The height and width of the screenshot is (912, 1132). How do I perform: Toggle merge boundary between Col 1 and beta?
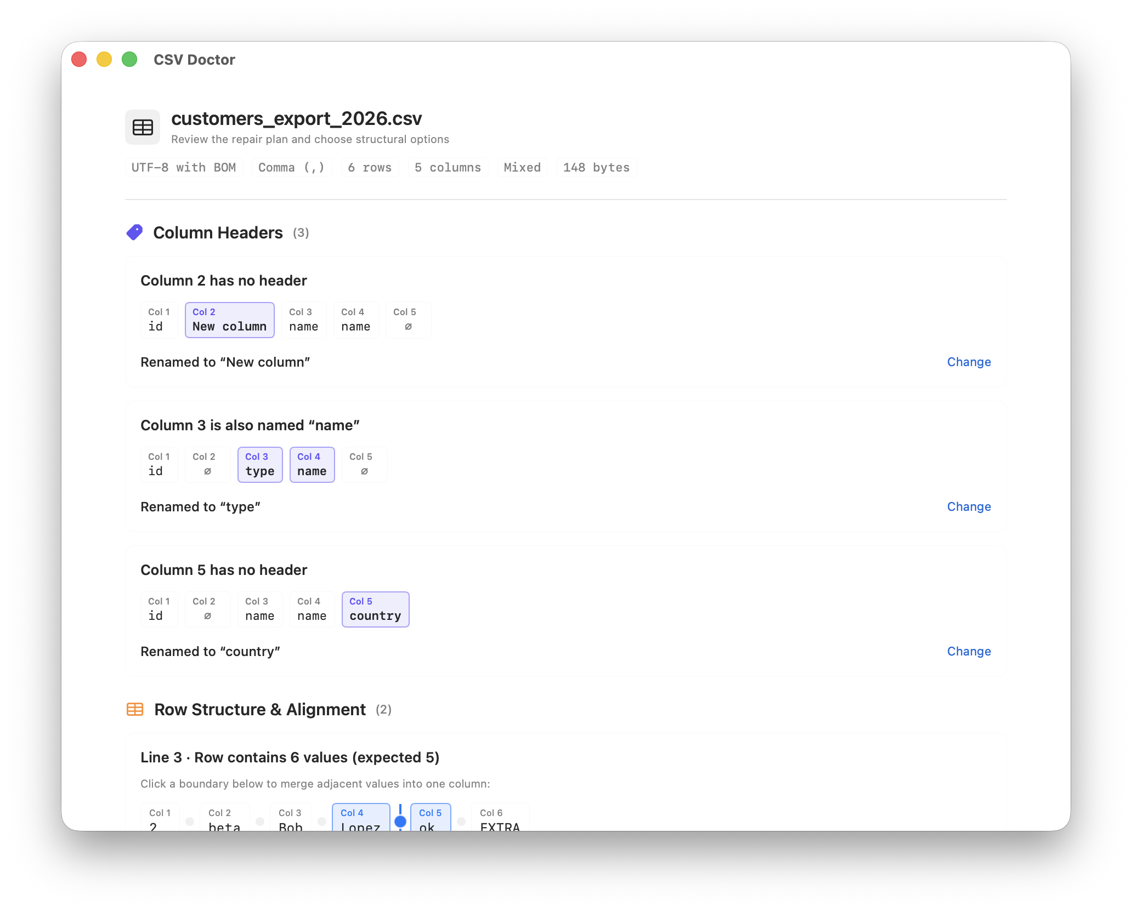coord(190,821)
